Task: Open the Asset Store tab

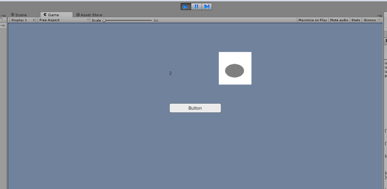Action: point(89,15)
